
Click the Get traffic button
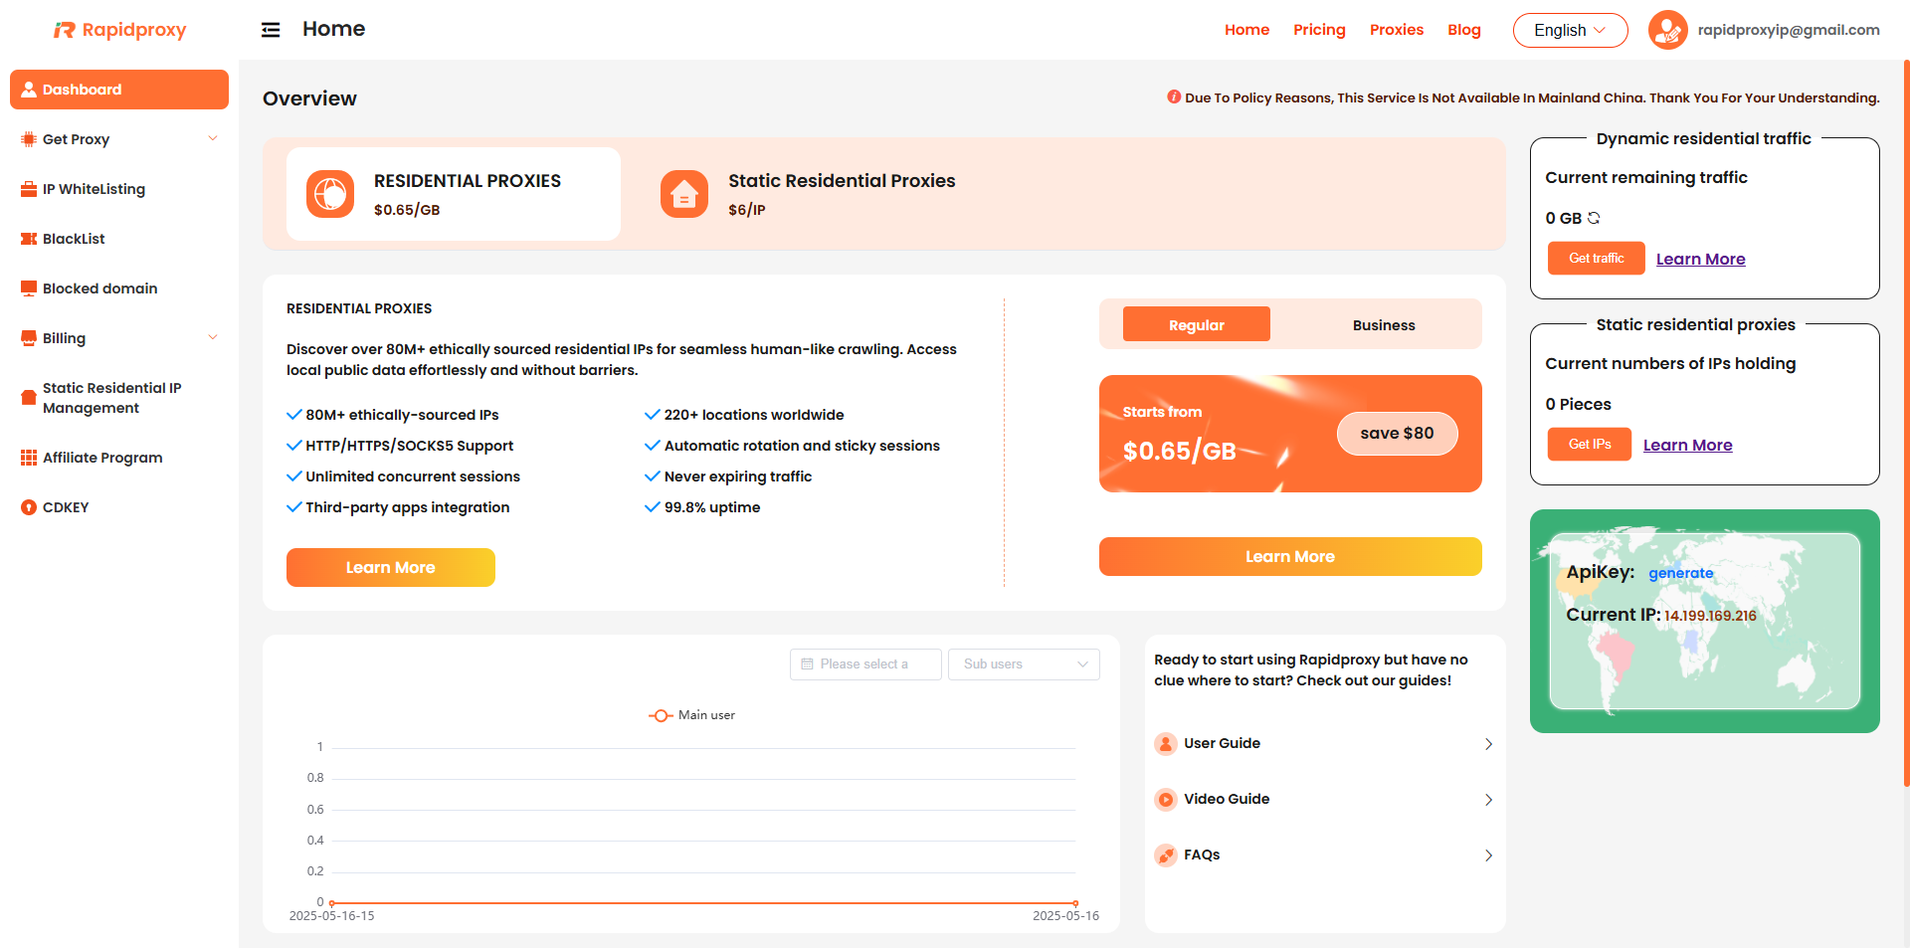coord(1596,258)
